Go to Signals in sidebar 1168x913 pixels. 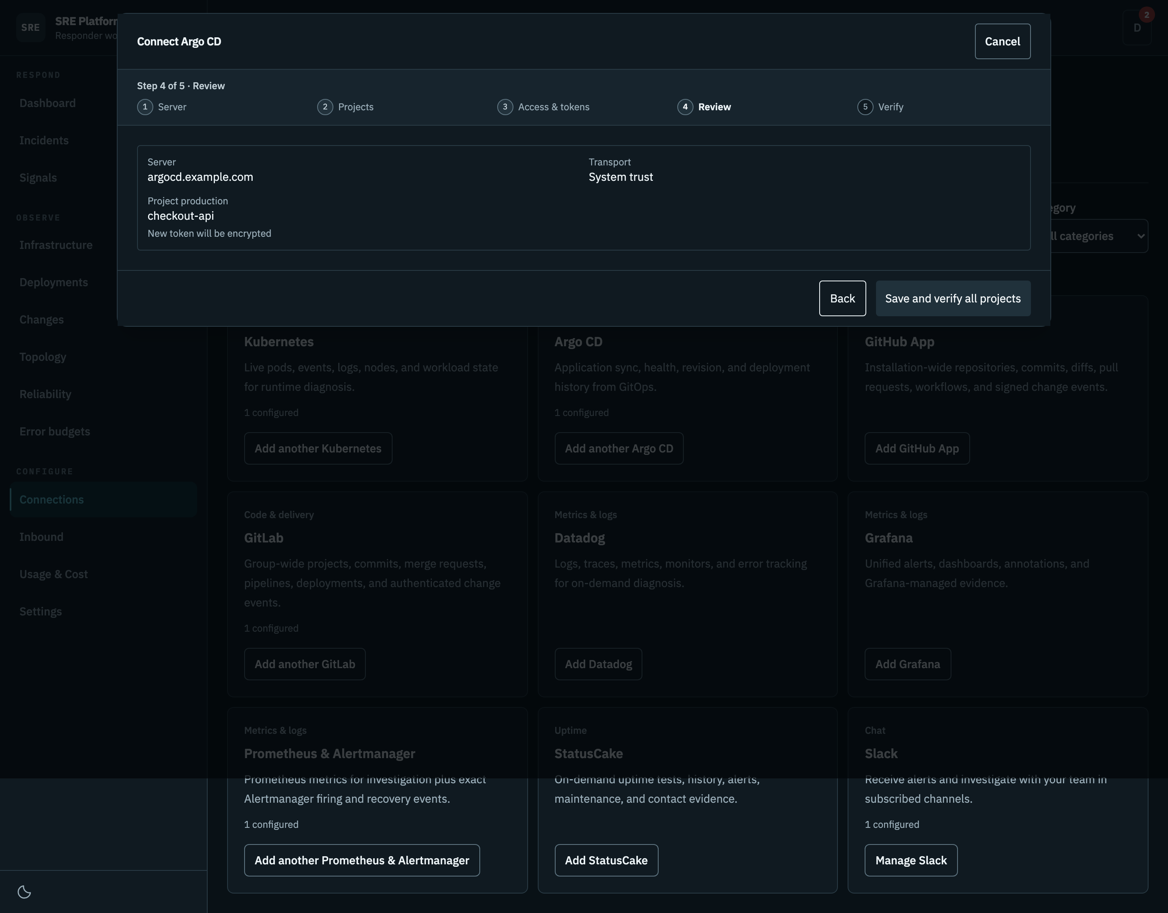[x=103, y=178]
